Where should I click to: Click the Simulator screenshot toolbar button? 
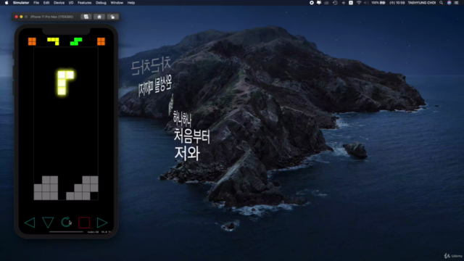click(86, 17)
